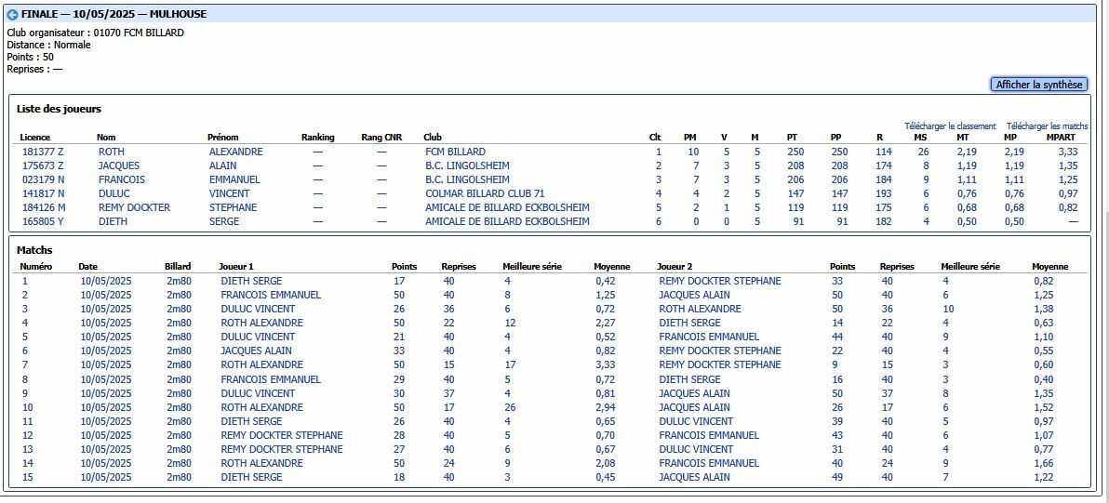Open licence 141817 N for DULUC
This screenshot has height=503, width=1109.
[43, 193]
